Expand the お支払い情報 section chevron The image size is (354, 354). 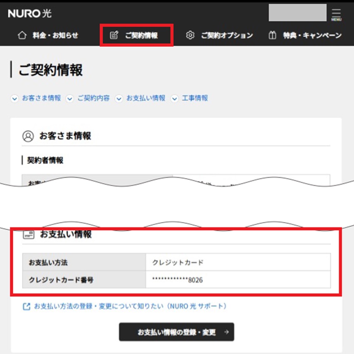click(119, 98)
